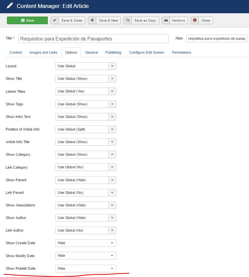The width and height of the screenshot is (249, 277).
Task: Click the plus icon for Save & New
Action: pos(93,20)
